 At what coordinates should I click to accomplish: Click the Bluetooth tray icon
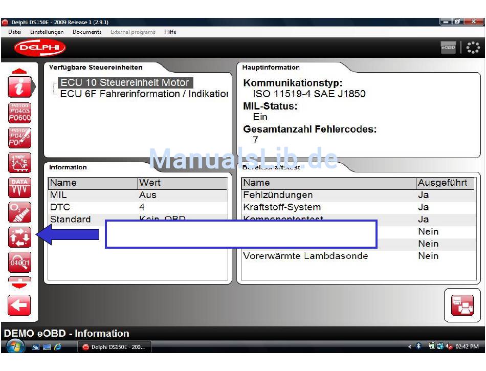[x=418, y=346]
